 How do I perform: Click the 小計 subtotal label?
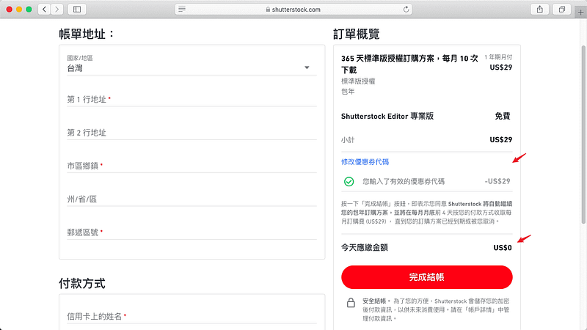click(x=348, y=140)
